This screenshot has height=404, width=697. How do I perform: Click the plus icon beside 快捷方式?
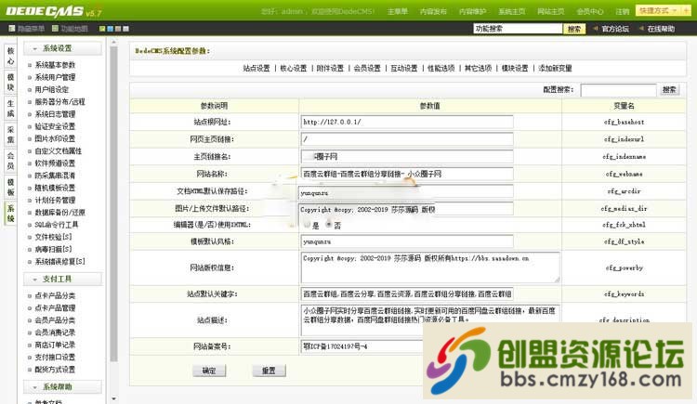(x=685, y=10)
